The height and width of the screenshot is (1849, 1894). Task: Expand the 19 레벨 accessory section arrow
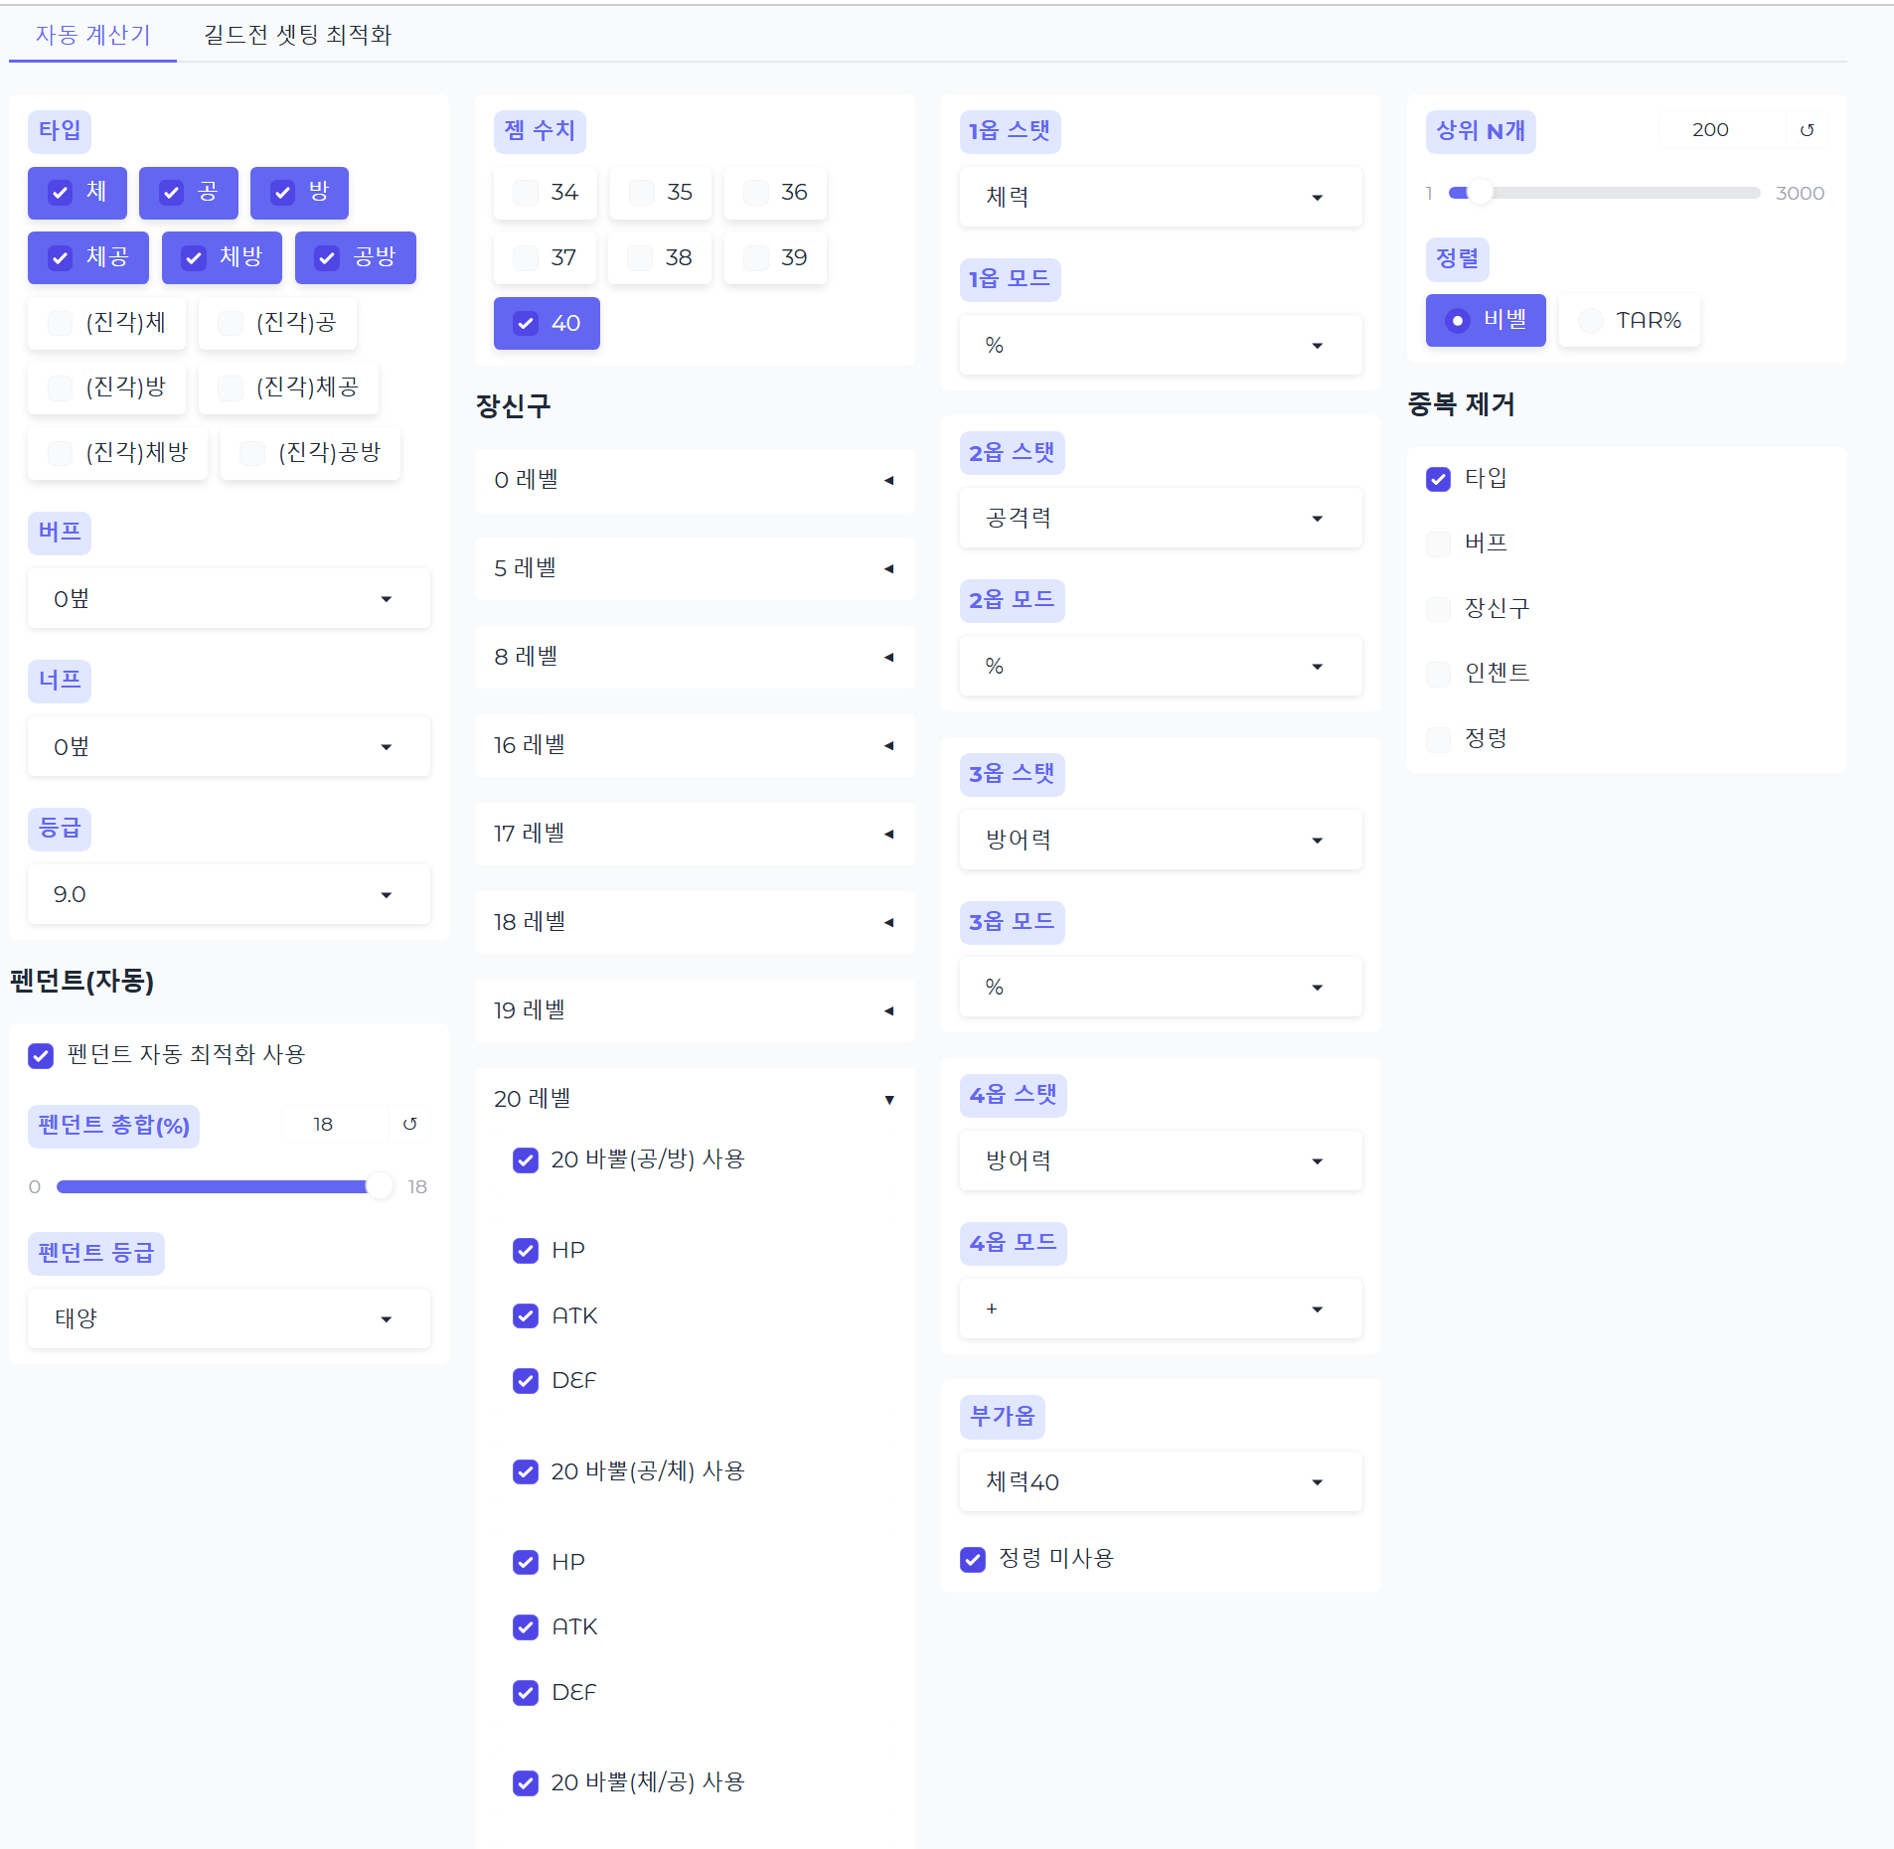[888, 1010]
